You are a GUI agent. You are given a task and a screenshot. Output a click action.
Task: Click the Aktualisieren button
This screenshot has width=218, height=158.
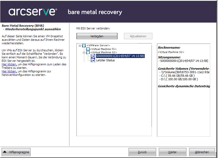(138, 36)
